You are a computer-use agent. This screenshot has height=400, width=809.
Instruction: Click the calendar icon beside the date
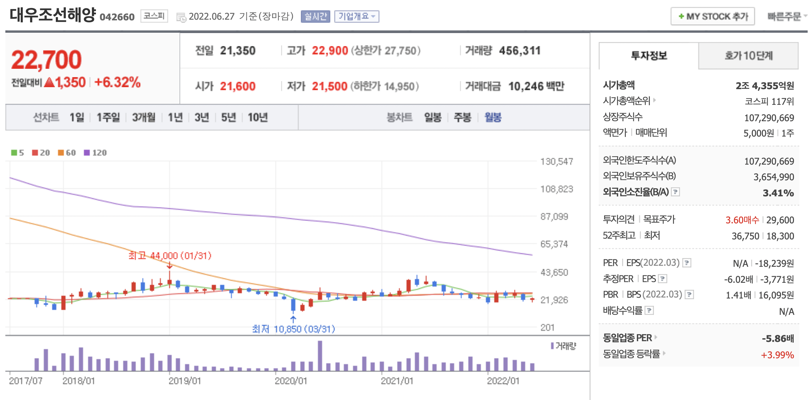tap(181, 17)
